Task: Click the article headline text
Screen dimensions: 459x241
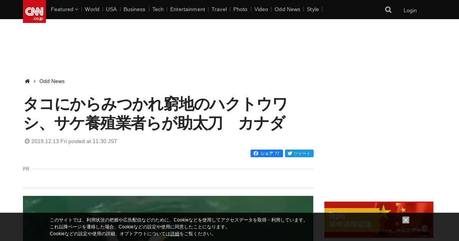Action: pos(155,114)
